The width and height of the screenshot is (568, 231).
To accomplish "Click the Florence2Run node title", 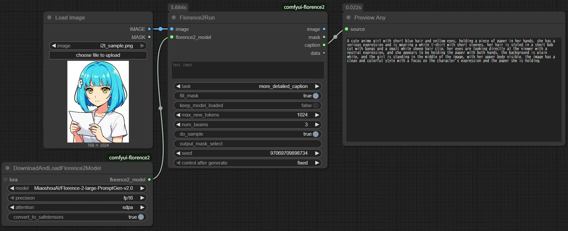I will 197,18.
